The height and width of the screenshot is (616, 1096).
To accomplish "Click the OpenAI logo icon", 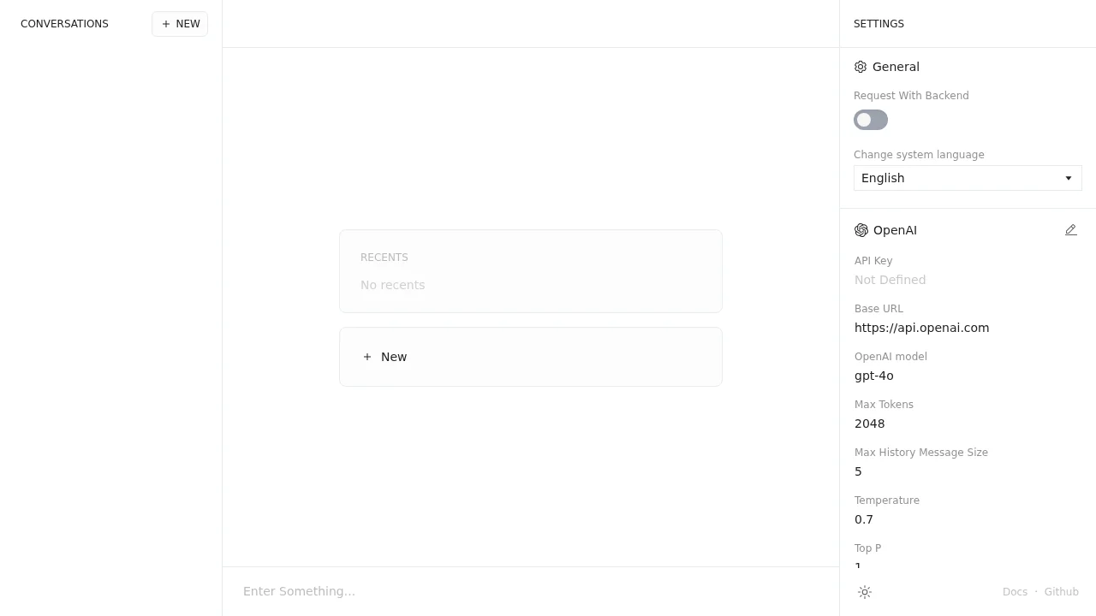I will click(861, 230).
